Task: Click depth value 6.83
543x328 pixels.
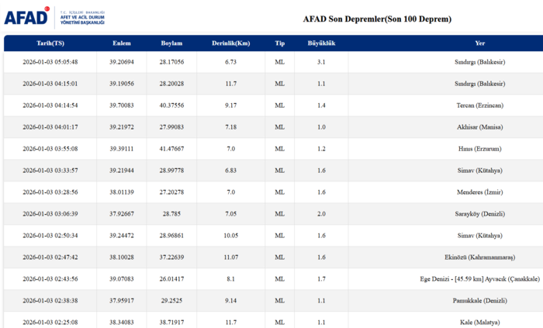Action: 230,171
